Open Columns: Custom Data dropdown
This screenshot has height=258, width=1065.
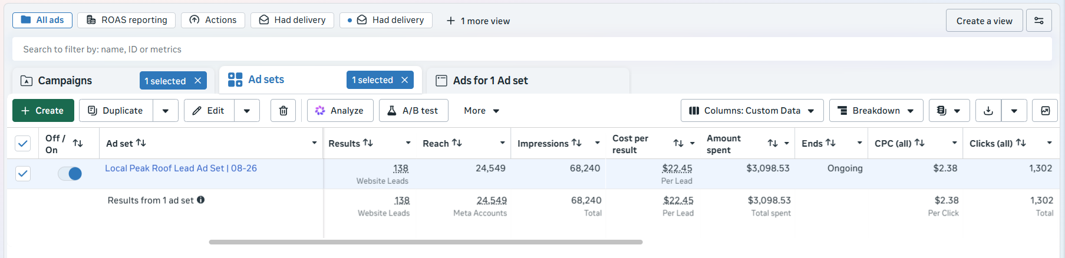(x=752, y=111)
